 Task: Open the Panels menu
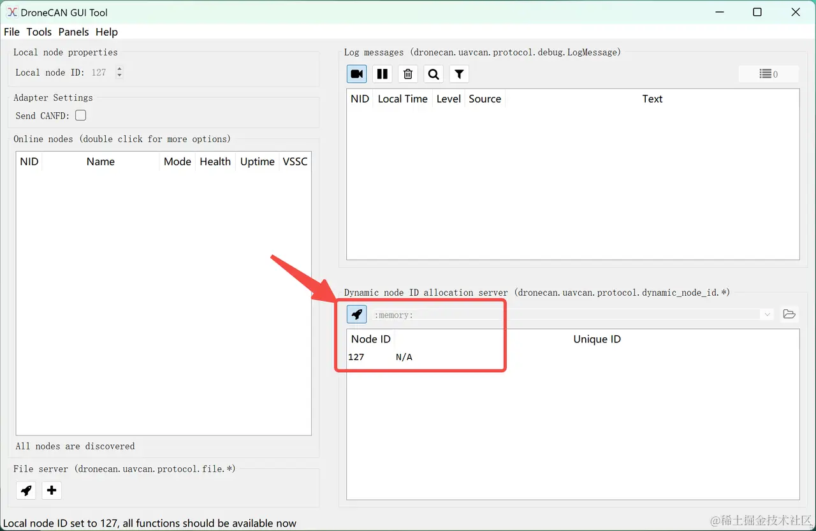coord(74,32)
